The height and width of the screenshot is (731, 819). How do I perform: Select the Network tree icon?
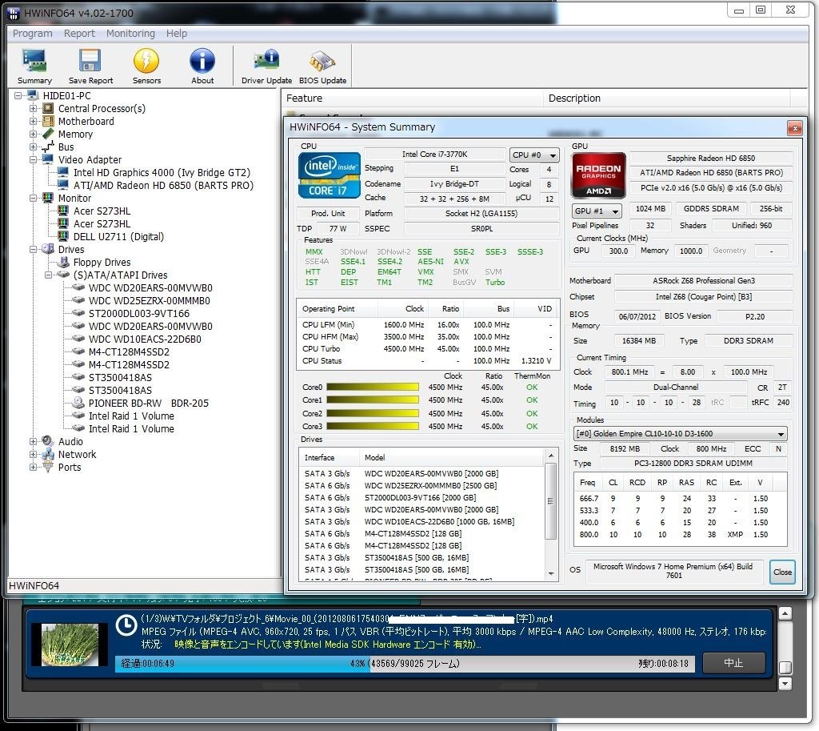tap(48, 455)
